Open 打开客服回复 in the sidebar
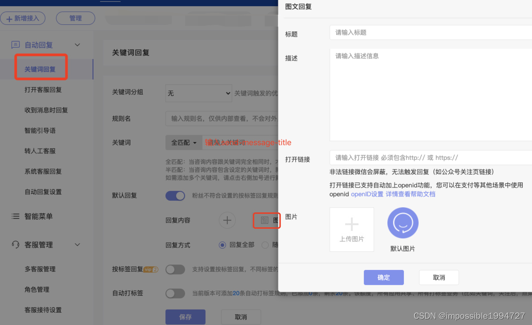The width and height of the screenshot is (532, 325). coord(43,90)
